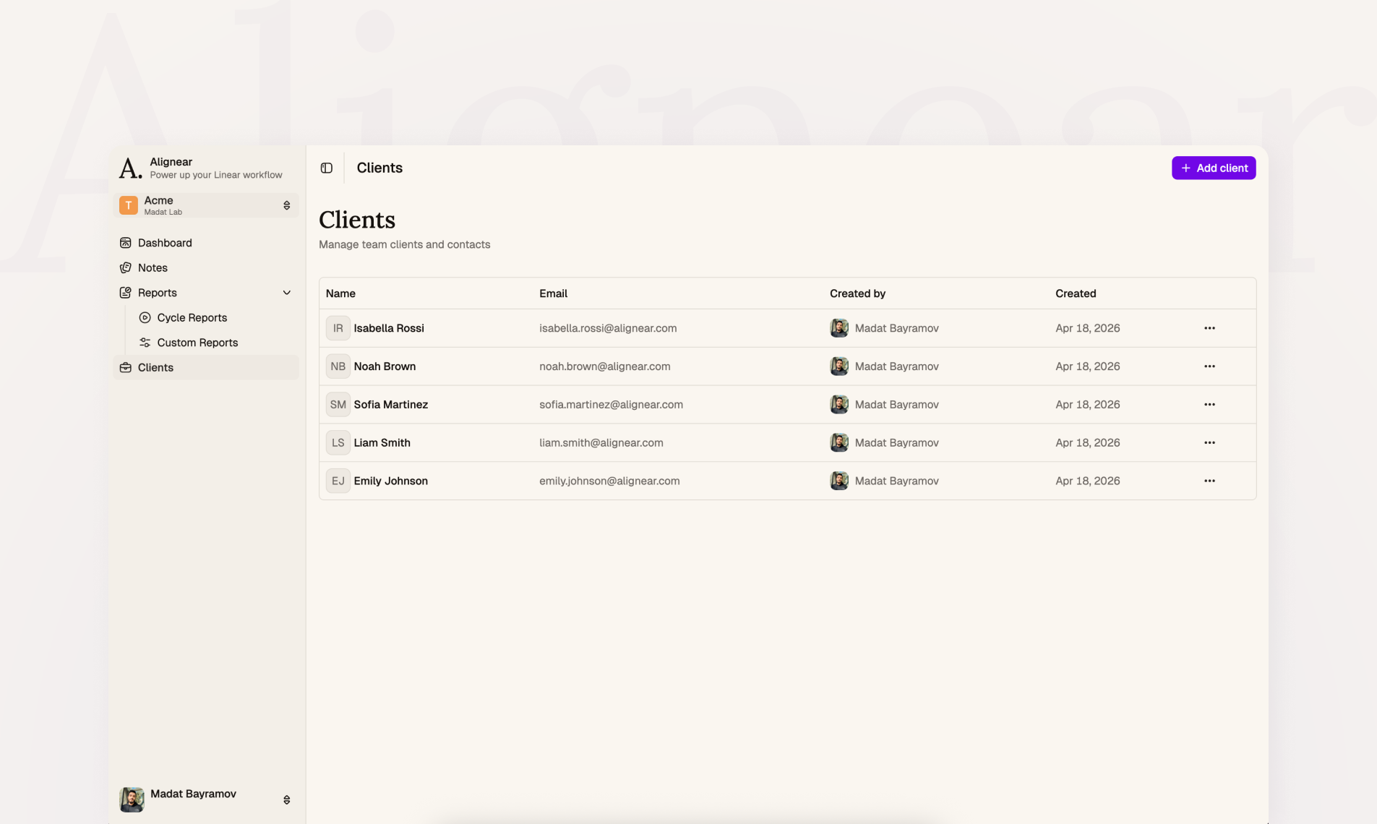Viewport: 1377px width, 824px height.
Task: Select Clients in the sidebar
Action: (206, 367)
